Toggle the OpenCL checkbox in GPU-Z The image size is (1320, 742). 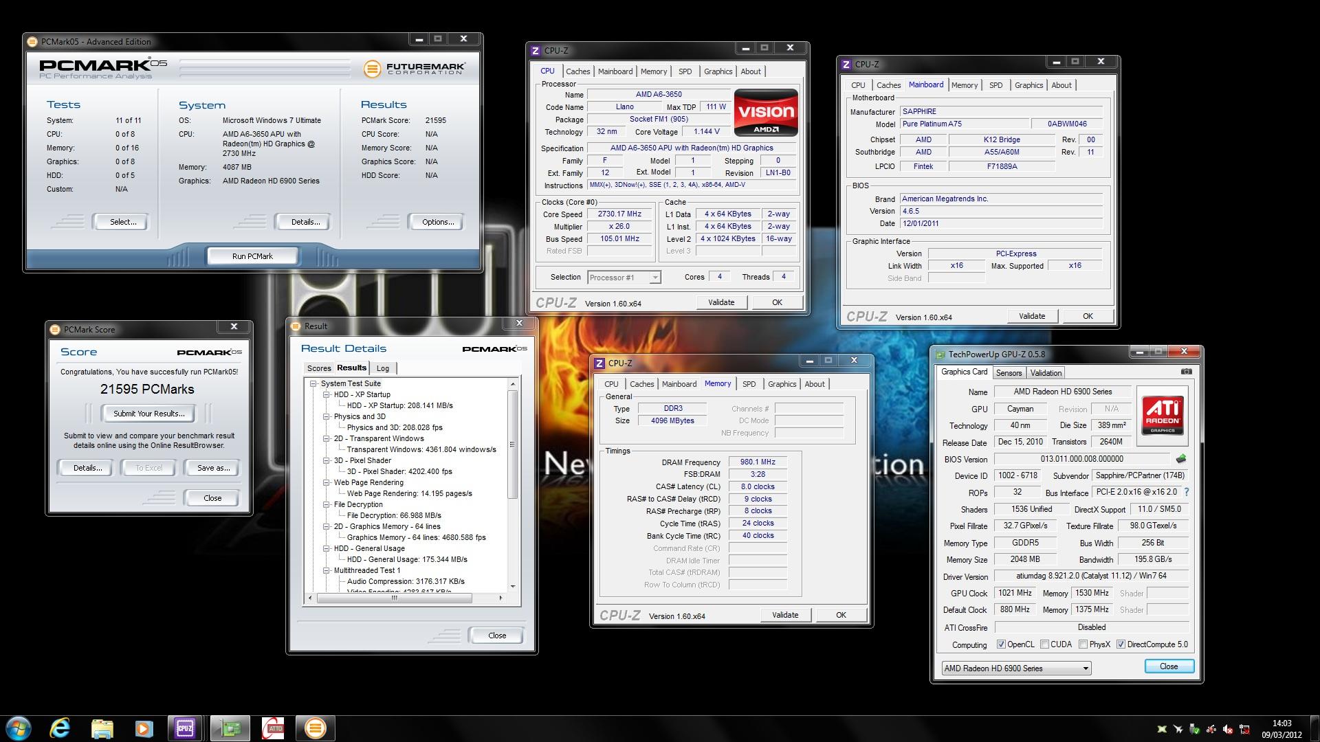pyautogui.click(x=1001, y=644)
